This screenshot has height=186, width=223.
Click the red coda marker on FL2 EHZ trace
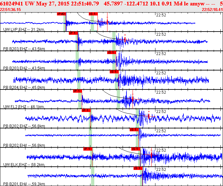(133, 99)
